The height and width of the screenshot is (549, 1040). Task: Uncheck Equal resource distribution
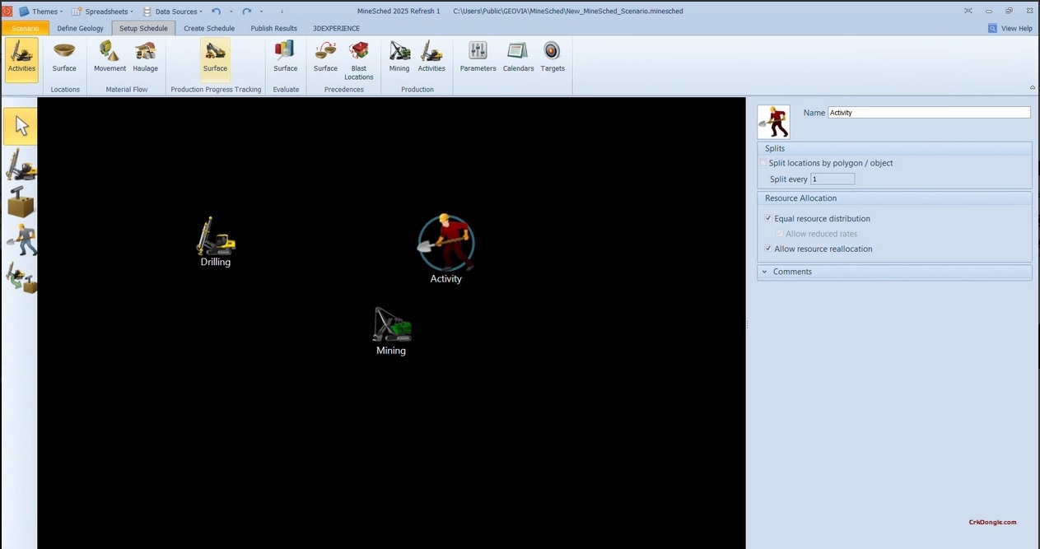tap(768, 218)
